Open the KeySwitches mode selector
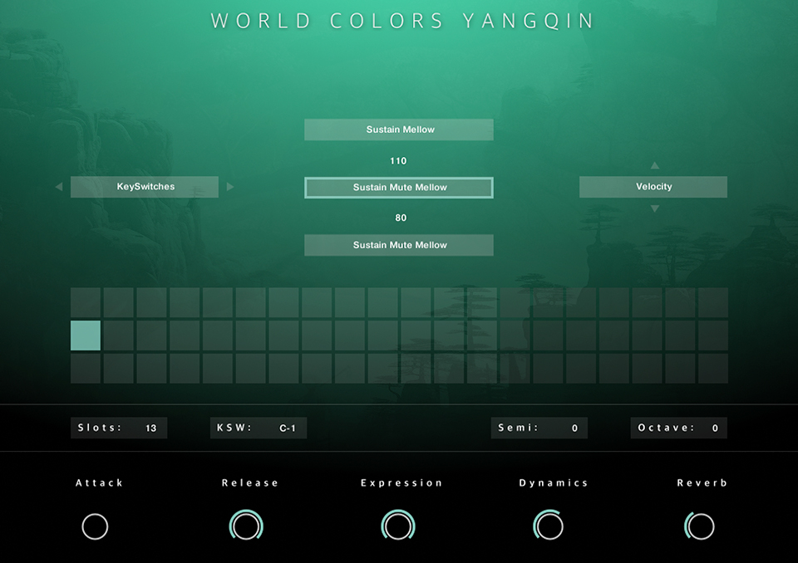798x563 pixels. (145, 187)
